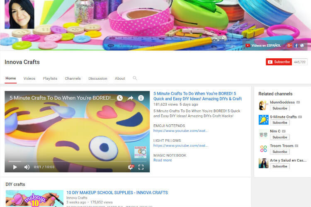Mute the video with the speaker icon
Viewport: 311px width, 207px height.
(x=27, y=167)
